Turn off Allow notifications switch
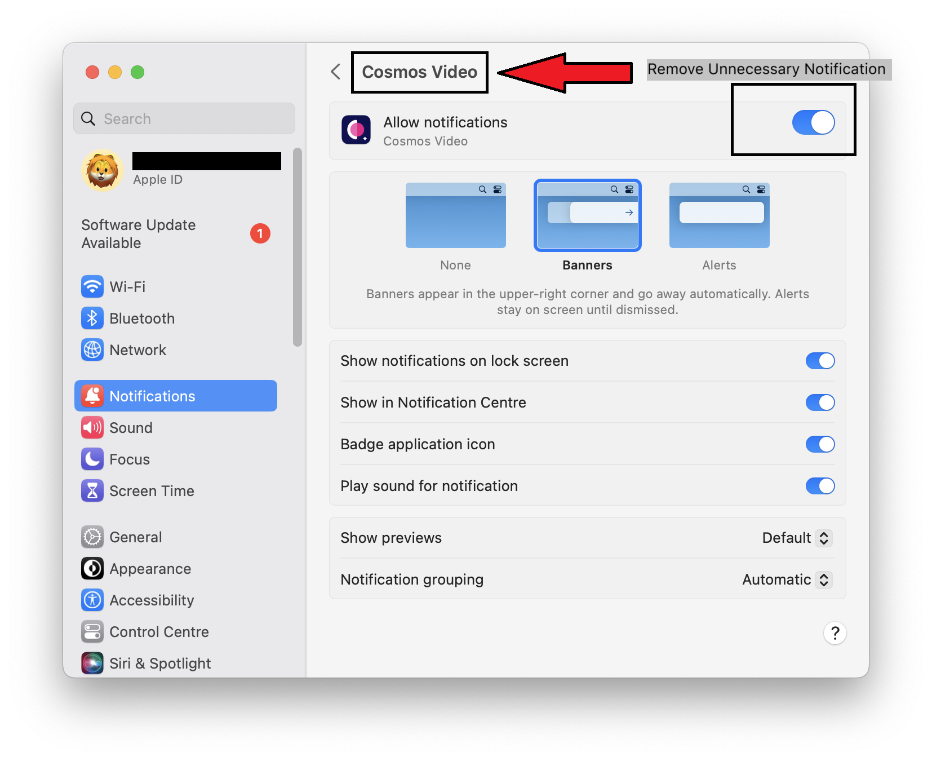The image size is (932, 761). click(813, 122)
